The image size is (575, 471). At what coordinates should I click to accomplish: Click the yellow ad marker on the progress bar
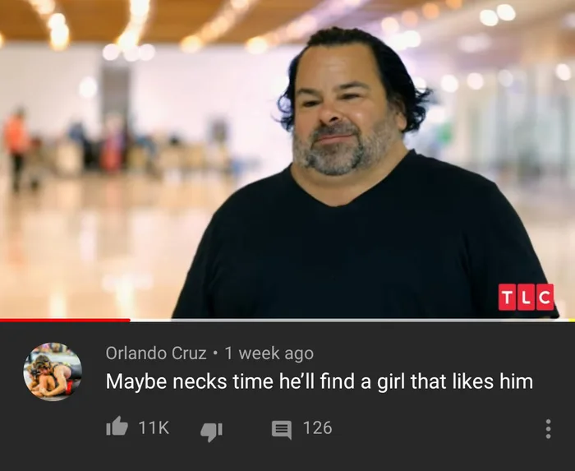tap(572, 321)
